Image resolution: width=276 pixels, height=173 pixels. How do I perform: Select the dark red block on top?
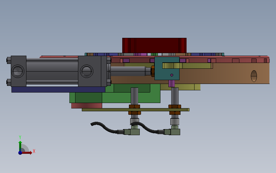(154, 45)
